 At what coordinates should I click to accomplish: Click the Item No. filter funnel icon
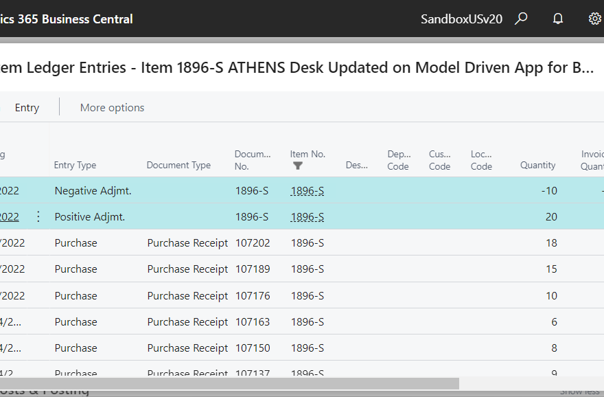coord(298,166)
